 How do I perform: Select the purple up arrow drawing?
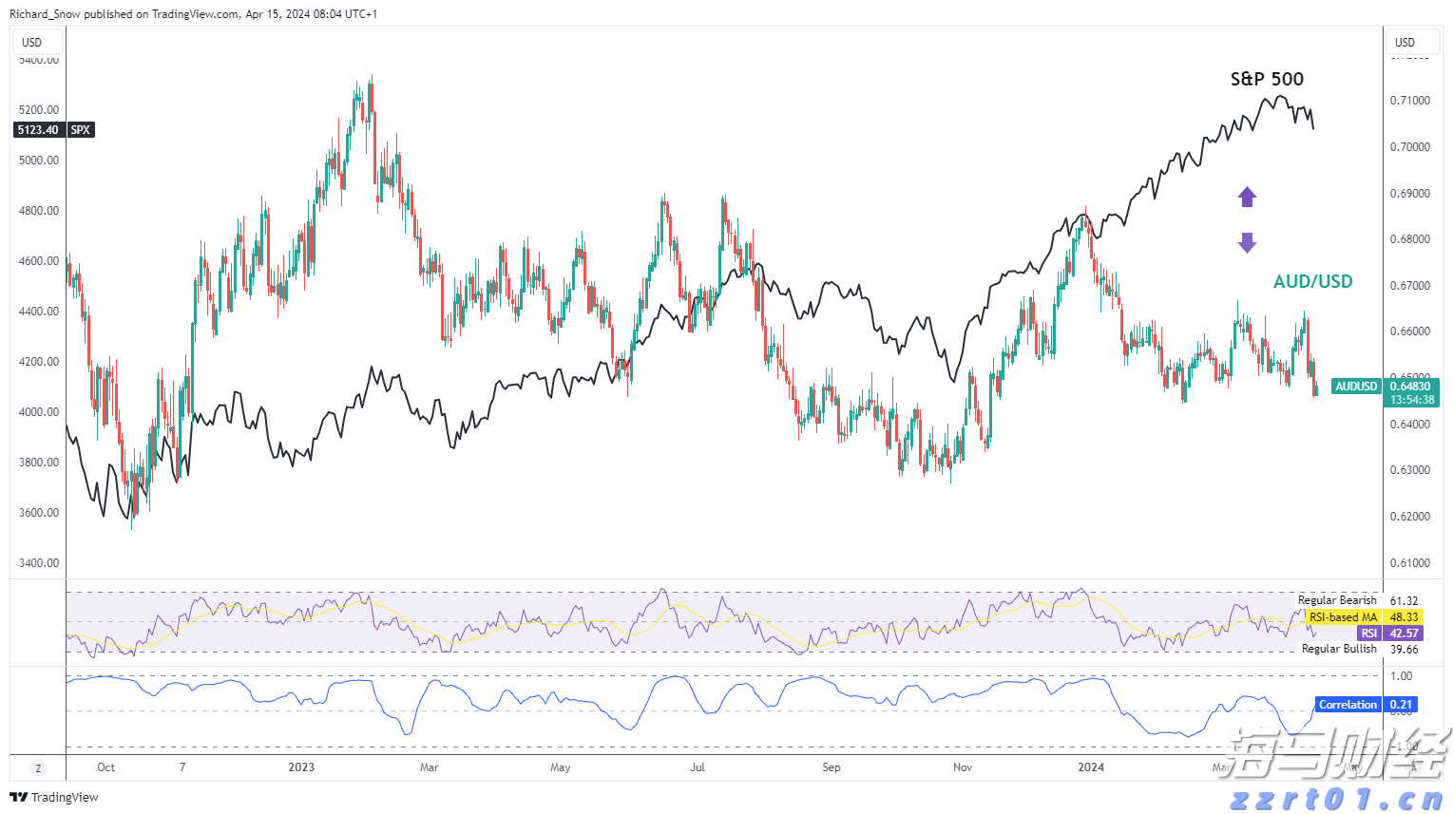pyautogui.click(x=1247, y=197)
